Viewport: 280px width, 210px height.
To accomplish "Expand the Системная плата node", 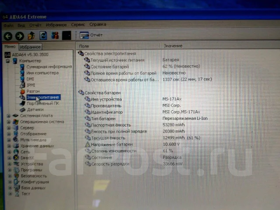I will [8, 116].
